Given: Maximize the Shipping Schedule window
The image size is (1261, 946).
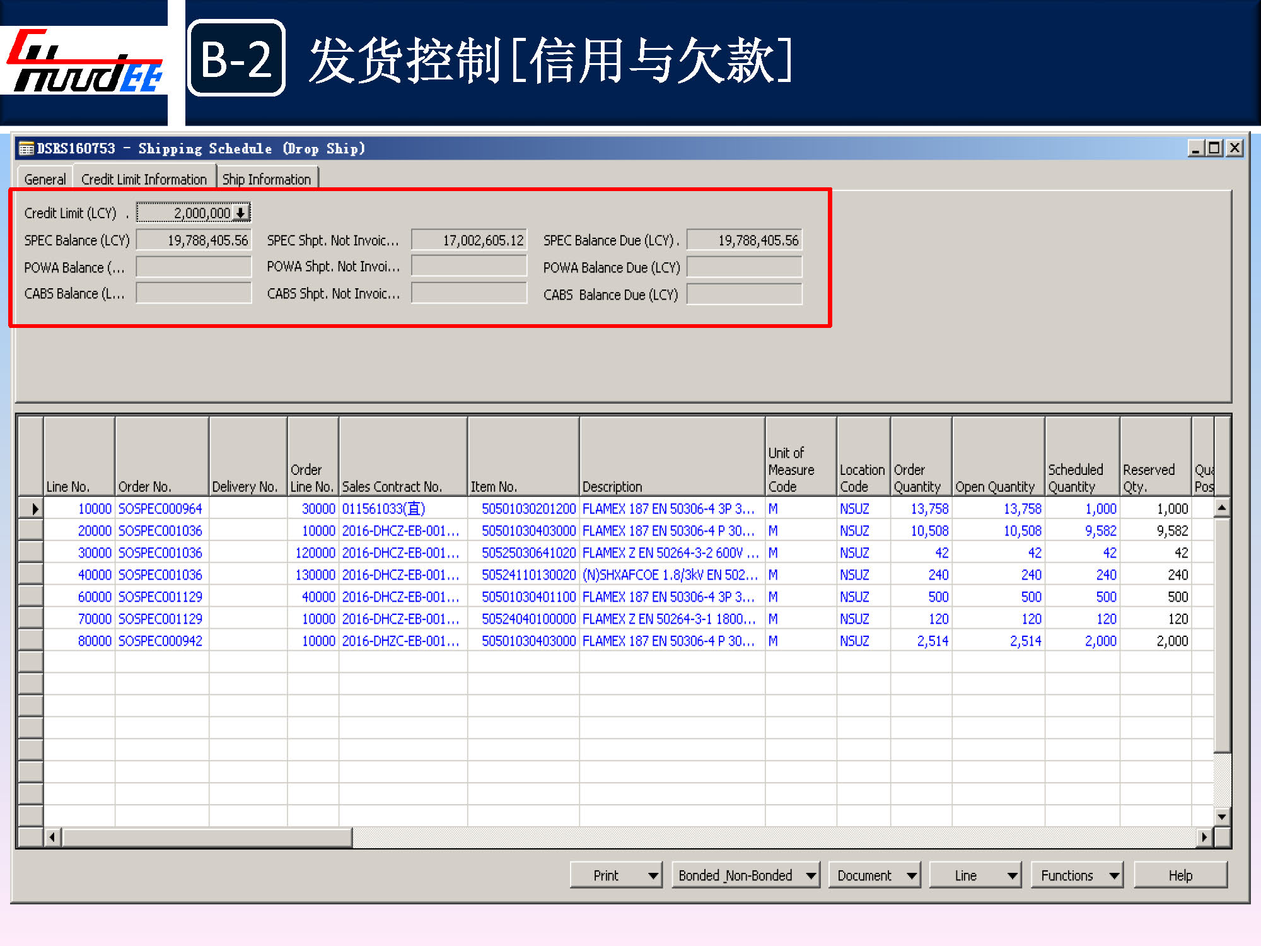Looking at the screenshot, I should (1214, 148).
